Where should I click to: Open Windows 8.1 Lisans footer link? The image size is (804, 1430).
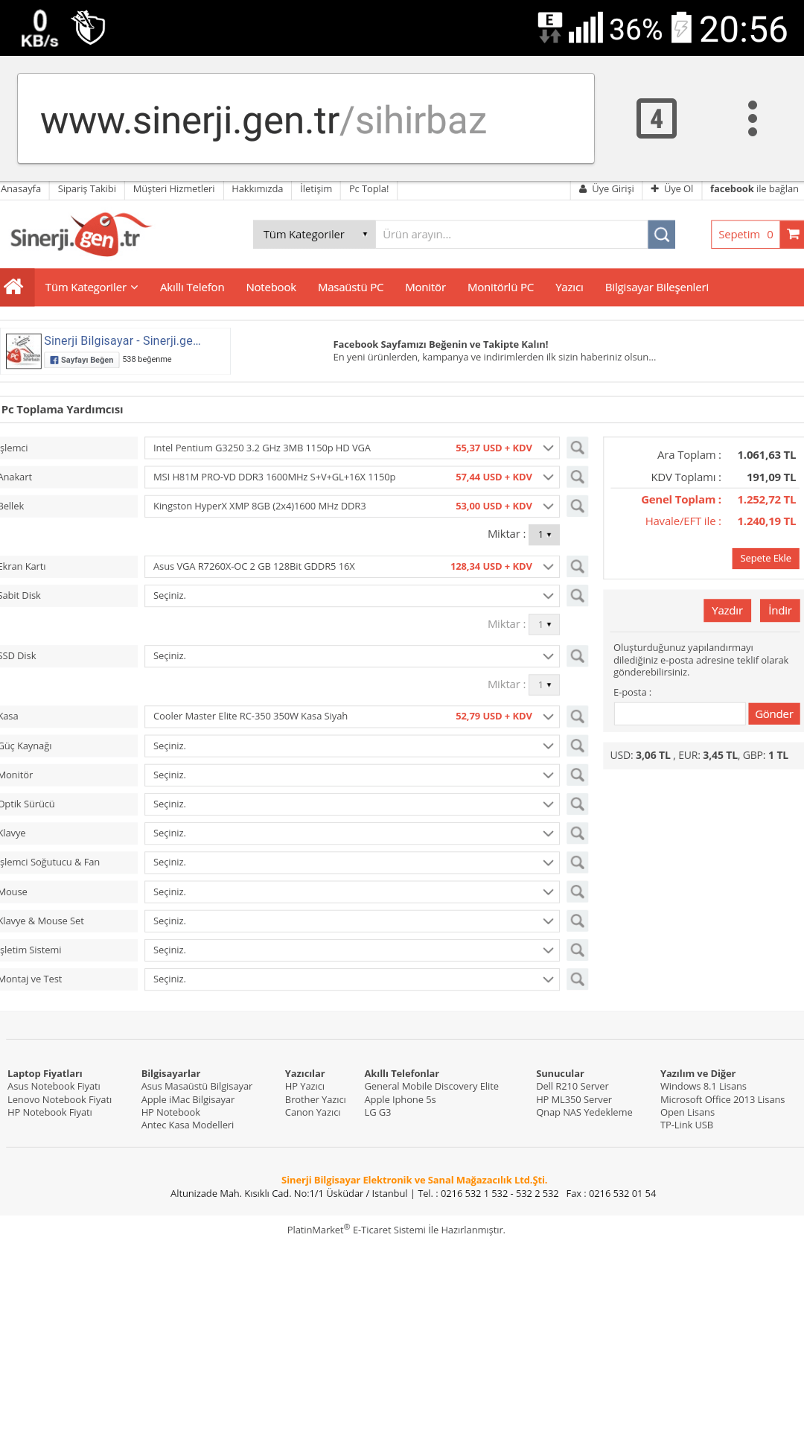click(703, 1087)
